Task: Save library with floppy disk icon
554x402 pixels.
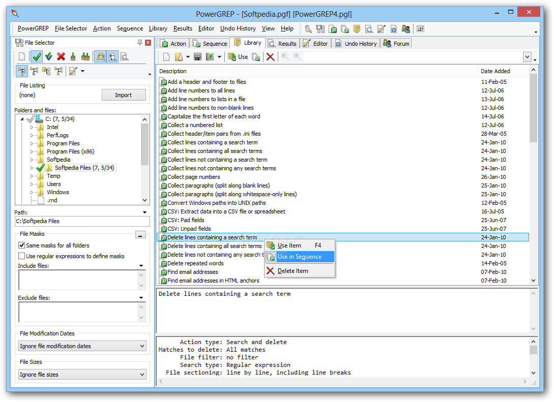Action: point(197,57)
